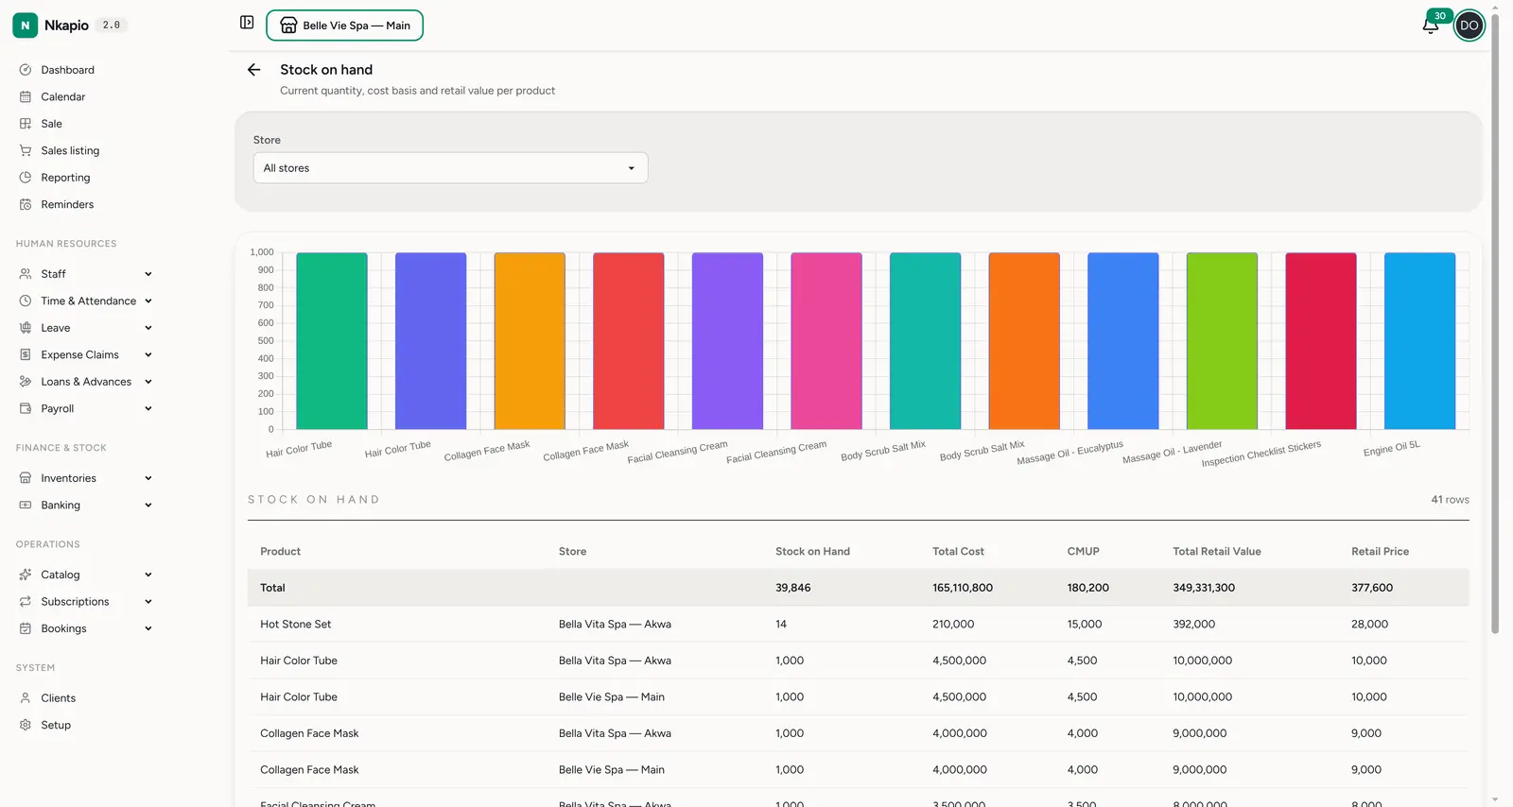Expand the Expense Claims chevron
The width and height of the screenshot is (1513, 807).
click(148, 354)
